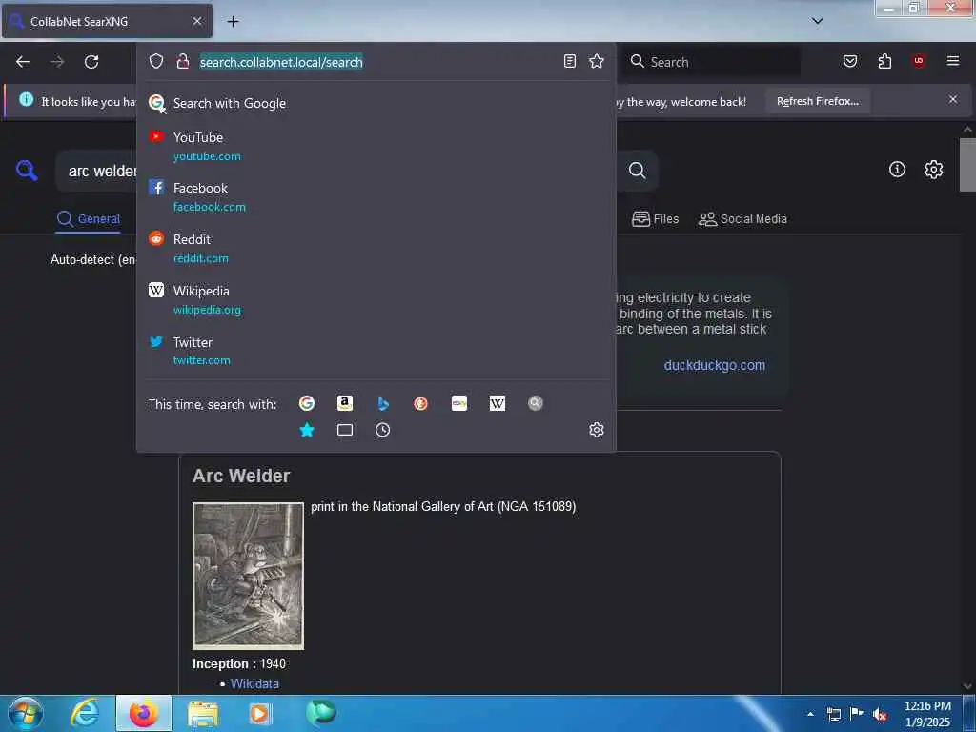976x732 pixels.
Task: Choose YouTube suggestion in address dropdown
Action: (376, 146)
